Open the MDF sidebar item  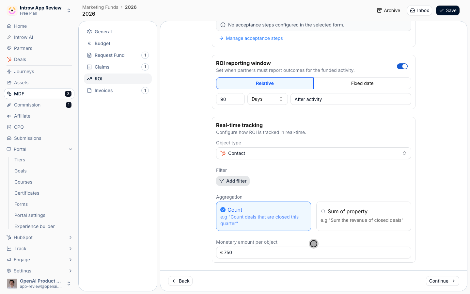[x=39, y=94]
